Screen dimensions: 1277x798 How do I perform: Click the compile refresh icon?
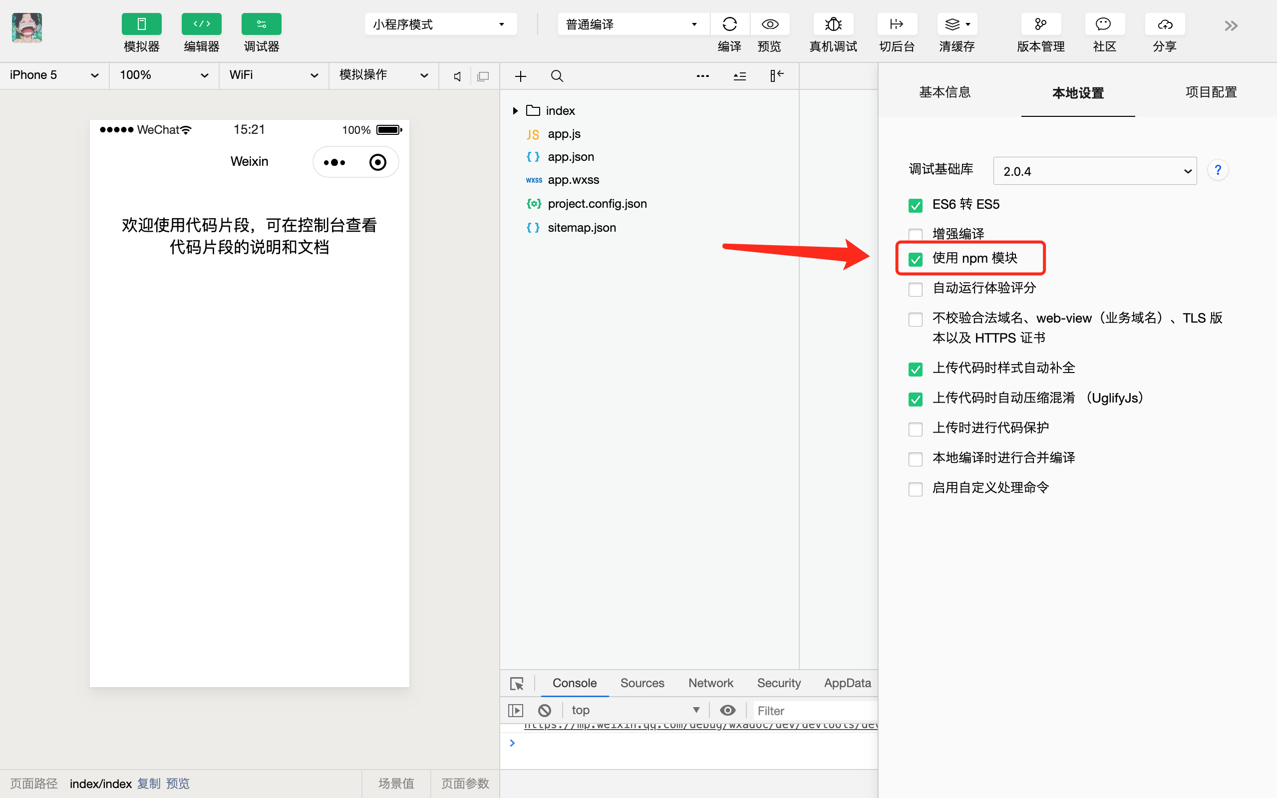(729, 24)
